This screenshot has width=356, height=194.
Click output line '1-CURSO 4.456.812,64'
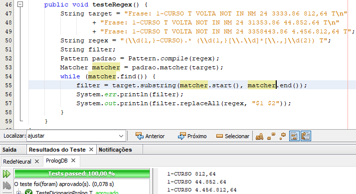click(202, 190)
